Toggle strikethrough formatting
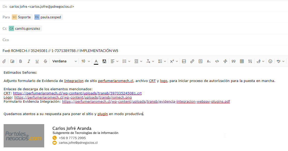The height and width of the screenshot is (151, 288). pyautogui.click(x=45, y=61)
